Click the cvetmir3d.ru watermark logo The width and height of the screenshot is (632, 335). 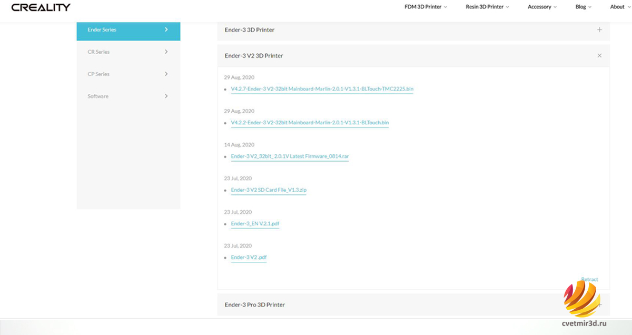tap(582, 299)
